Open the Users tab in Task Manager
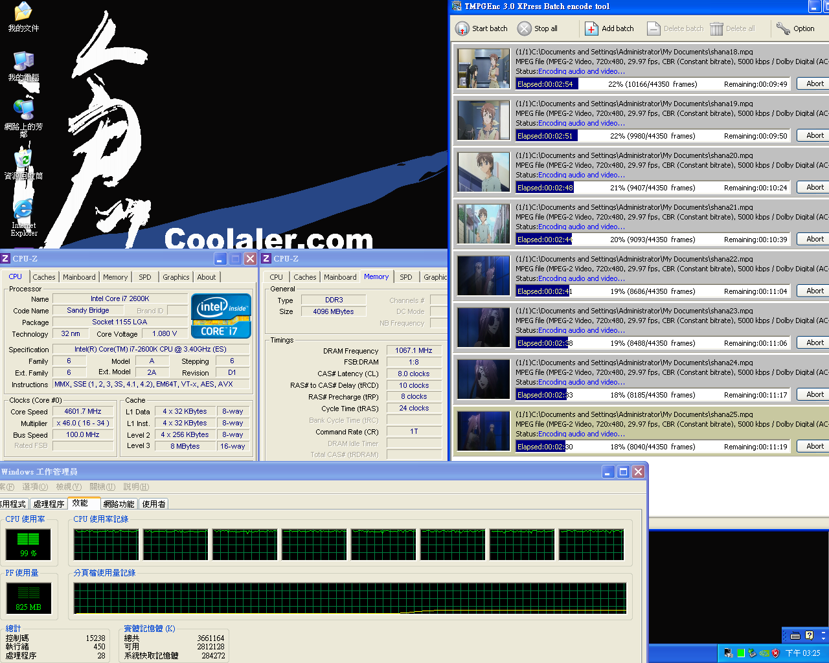The height and width of the screenshot is (663, 829). click(153, 504)
